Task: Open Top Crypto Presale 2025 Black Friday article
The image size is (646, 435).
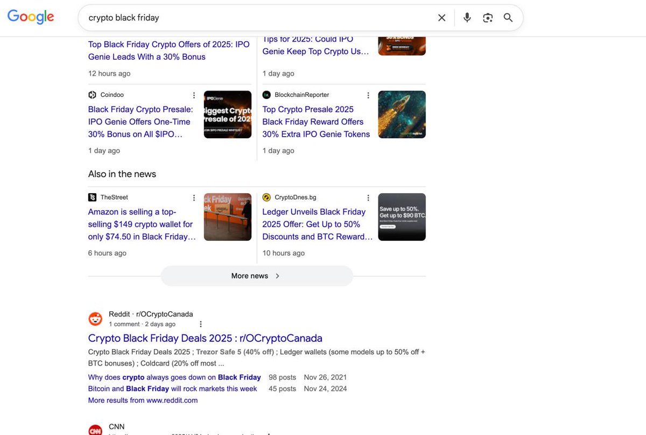Action: pos(316,122)
